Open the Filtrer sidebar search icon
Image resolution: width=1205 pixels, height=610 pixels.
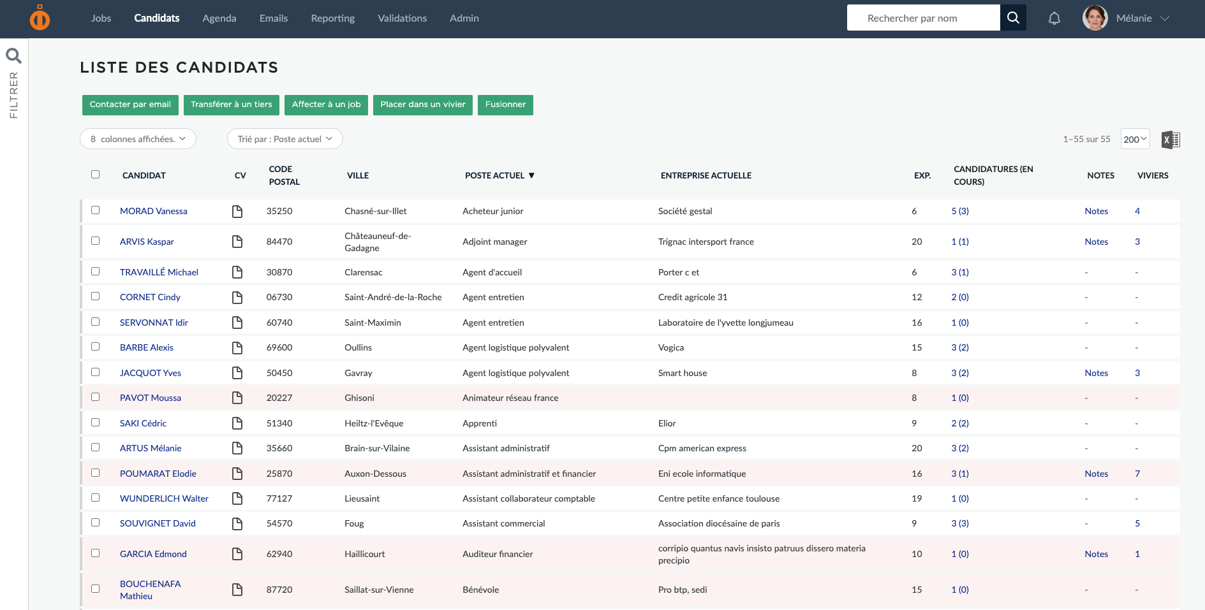click(x=13, y=56)
